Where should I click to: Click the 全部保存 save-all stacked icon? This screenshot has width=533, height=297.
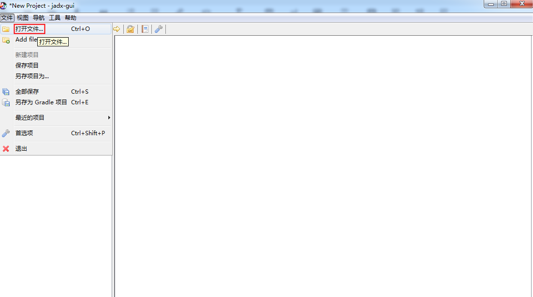pyautogui.click(x=6, y=91)
